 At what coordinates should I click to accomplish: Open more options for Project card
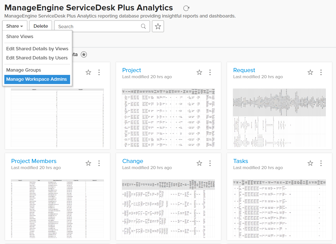(x=210, y=72)
